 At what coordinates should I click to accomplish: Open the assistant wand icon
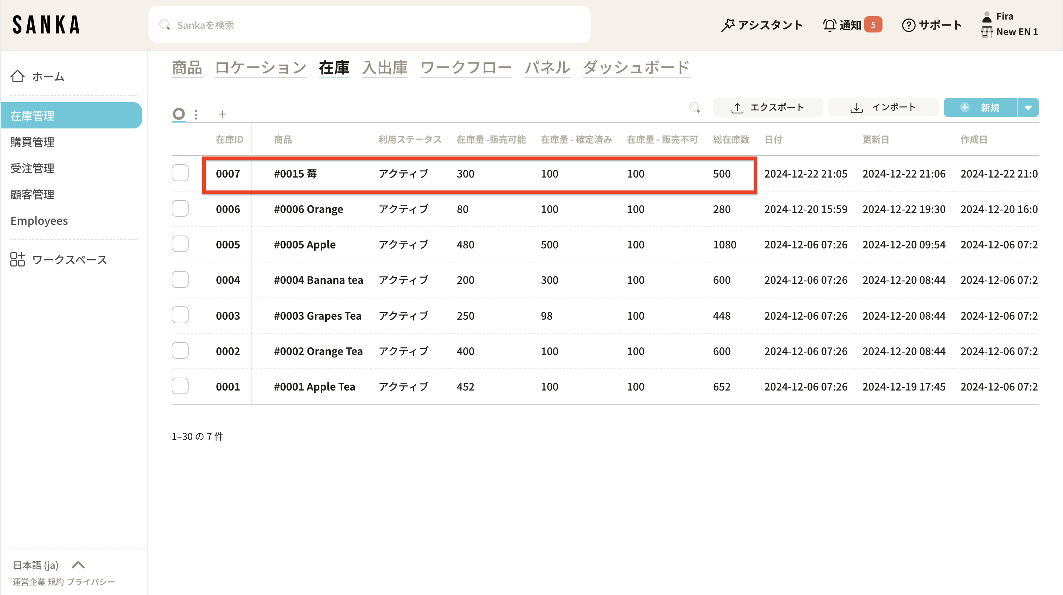coord(728,25)
